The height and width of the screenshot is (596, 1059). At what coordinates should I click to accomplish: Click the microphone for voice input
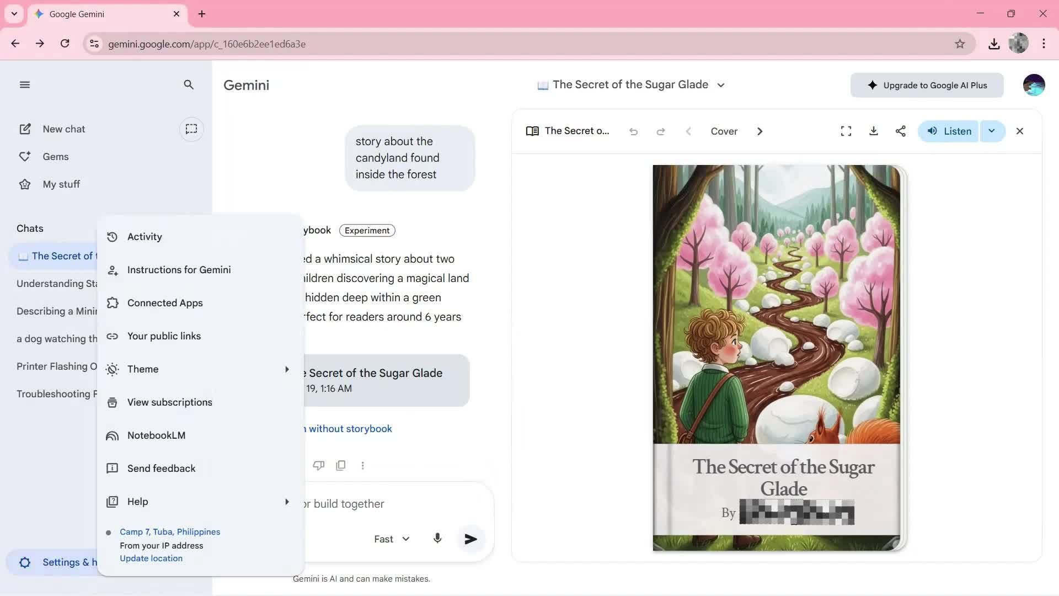(x=437, y=539)
